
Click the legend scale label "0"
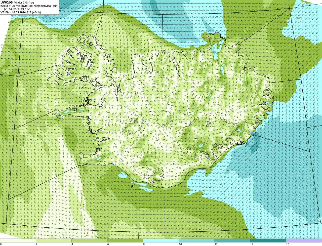[x=1, y=244]
